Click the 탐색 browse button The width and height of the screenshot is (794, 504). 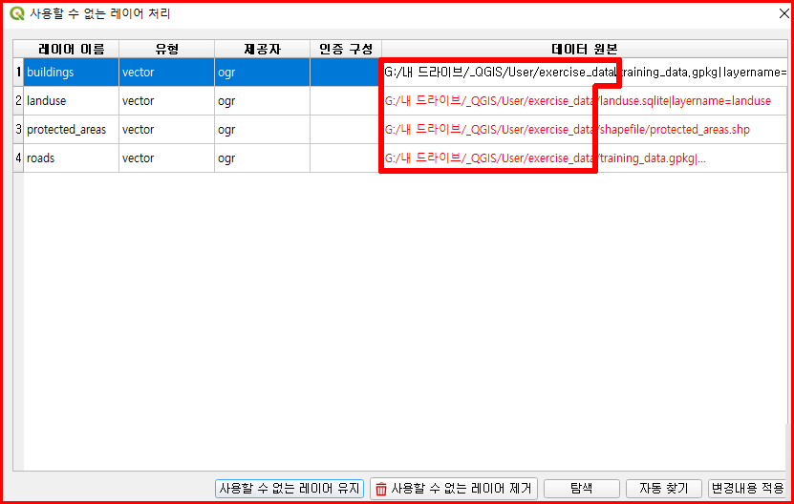[x=581, y=489]
